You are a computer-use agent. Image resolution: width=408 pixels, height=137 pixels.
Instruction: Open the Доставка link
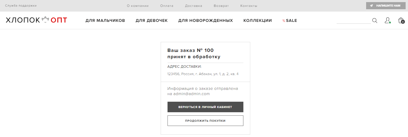tap(194, 6)
